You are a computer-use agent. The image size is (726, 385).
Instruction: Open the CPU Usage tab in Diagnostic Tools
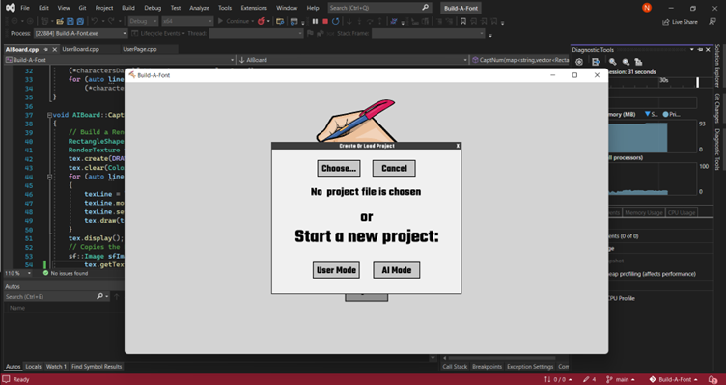point(682,213)
